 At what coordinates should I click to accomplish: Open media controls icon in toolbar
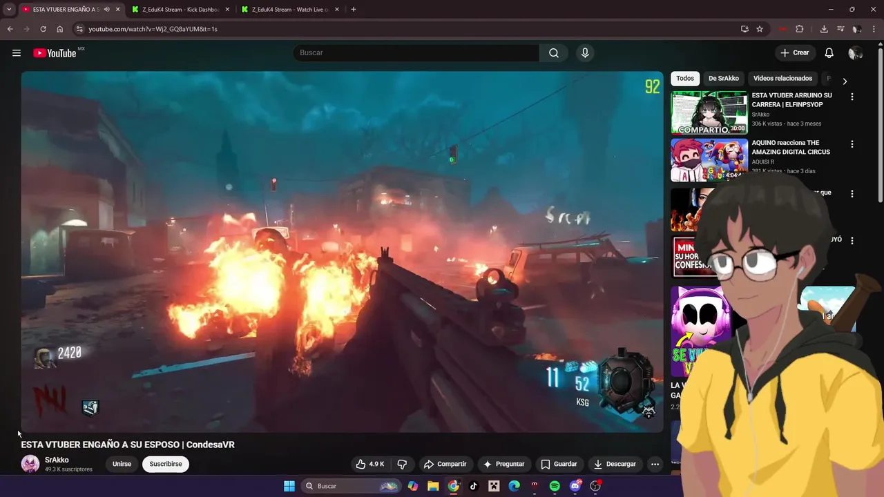click(x=840, y=29)
